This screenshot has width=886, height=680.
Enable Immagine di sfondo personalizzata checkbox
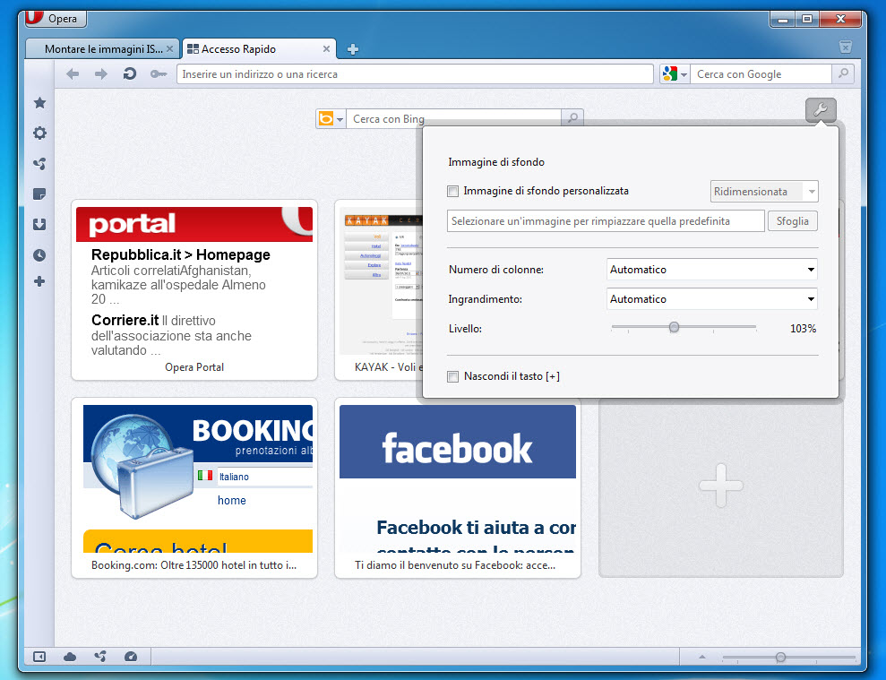tap(452, 191)
